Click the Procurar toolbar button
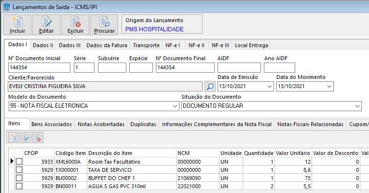This screenshot has width=369, height=193. tap(104, 25)
